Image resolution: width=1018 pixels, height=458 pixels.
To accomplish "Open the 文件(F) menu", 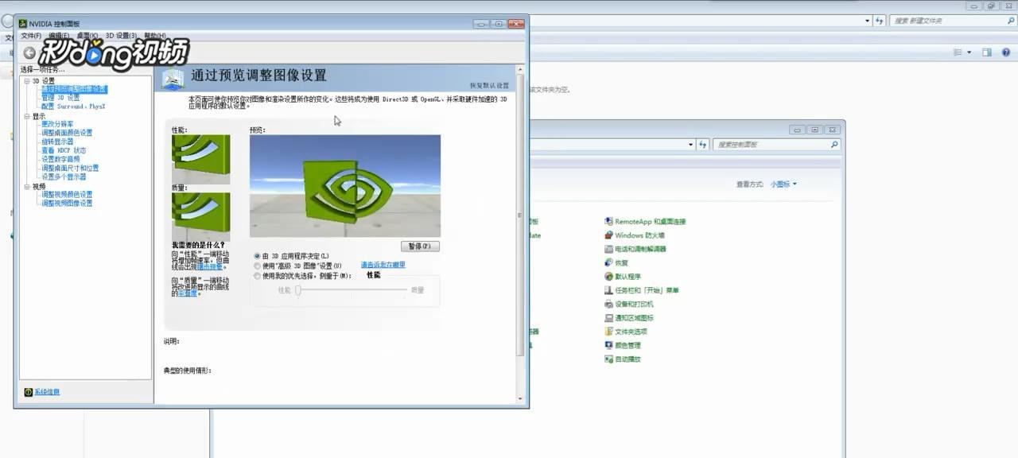I will pos(31,36).
